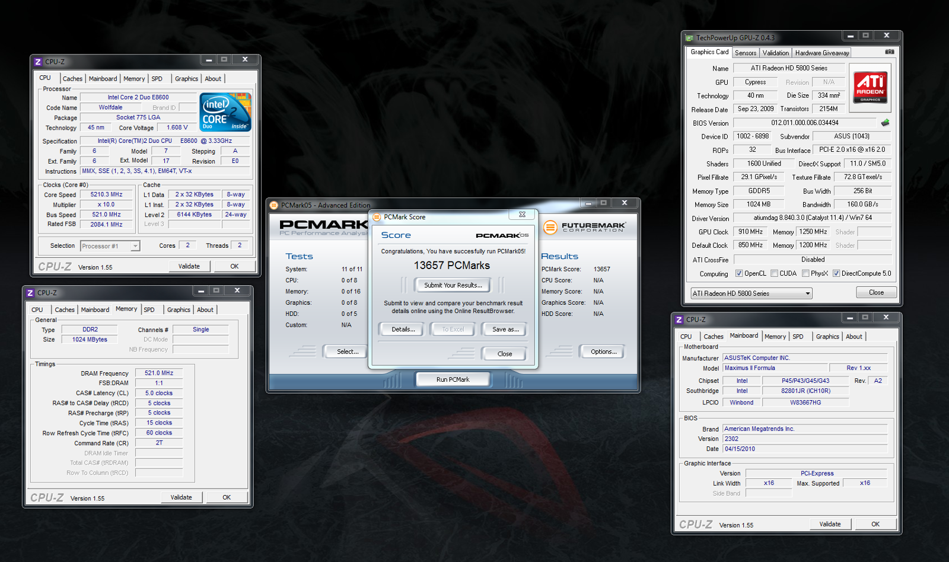Click the GPU-Z screenshot camera icon
The image size is (949, 562).
tap(889, 52)
